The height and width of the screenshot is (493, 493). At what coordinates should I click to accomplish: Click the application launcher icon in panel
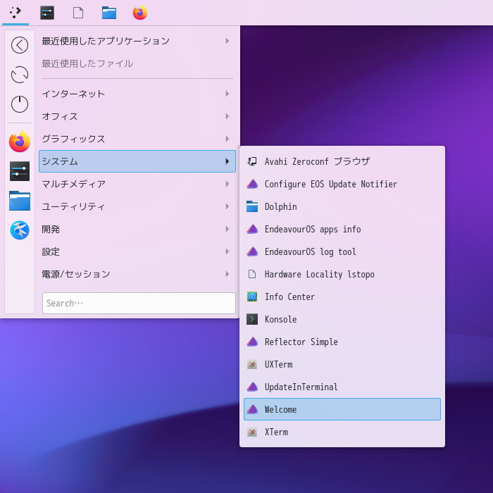[15, 13]
